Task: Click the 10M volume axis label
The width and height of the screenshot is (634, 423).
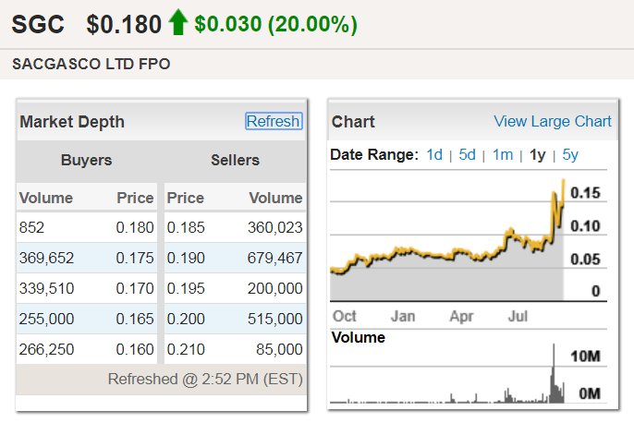Action: [x=585, y=357]
